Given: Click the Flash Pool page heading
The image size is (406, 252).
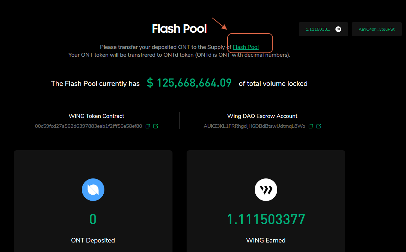Looking at the screenshot, I should (179, 29).
